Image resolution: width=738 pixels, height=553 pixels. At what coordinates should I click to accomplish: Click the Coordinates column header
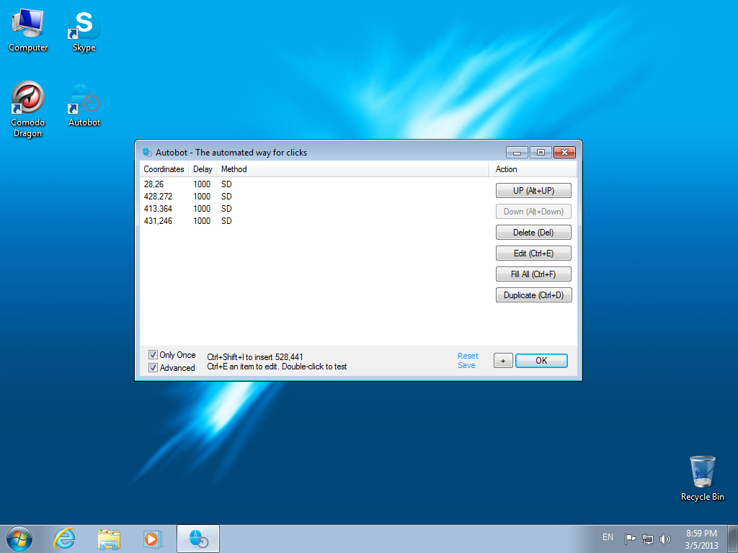pos(164,168)
